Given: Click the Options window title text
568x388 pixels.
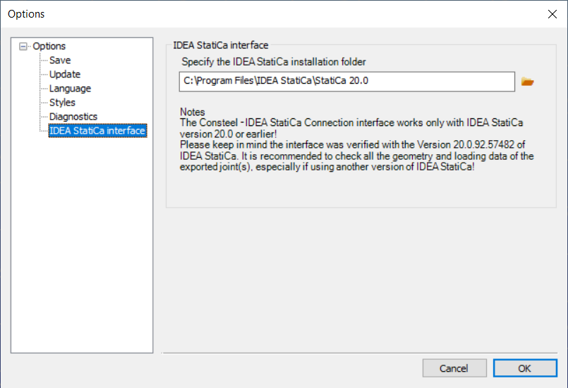Looking at the screenshot, I should [x=26, y=14].
